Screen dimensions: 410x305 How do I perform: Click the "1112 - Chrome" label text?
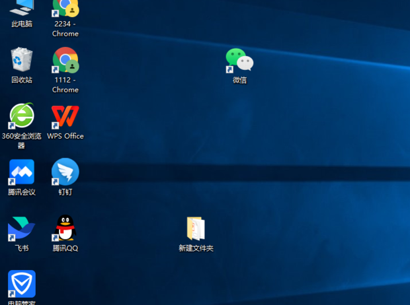pos(65,85)
